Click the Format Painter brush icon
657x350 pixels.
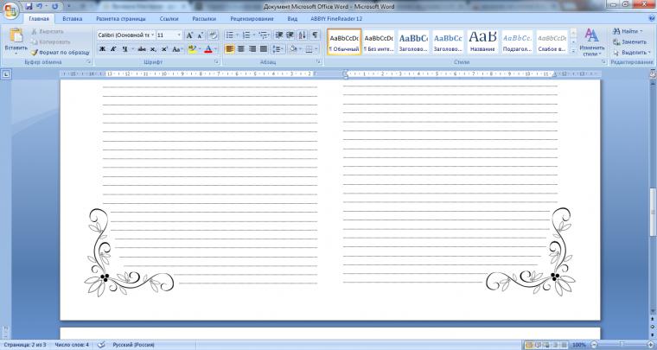[x=34, y=53]
